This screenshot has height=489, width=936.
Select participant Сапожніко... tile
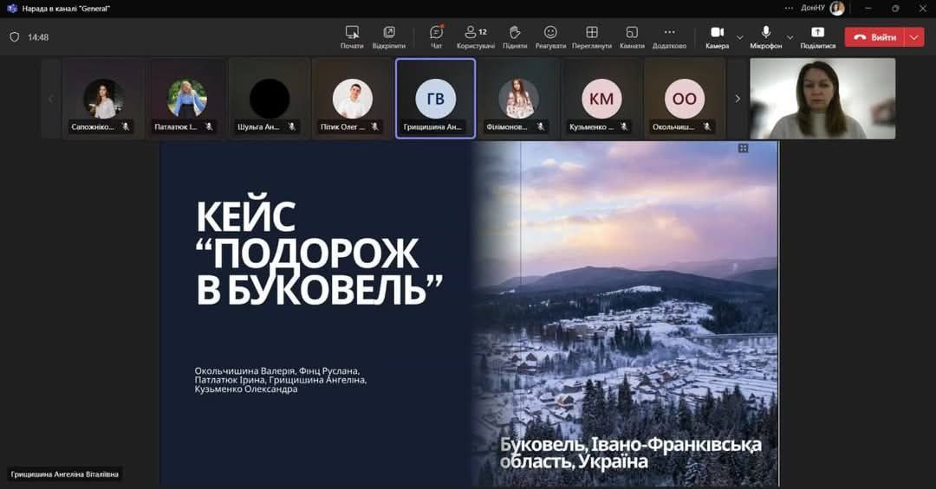point(103,99)
